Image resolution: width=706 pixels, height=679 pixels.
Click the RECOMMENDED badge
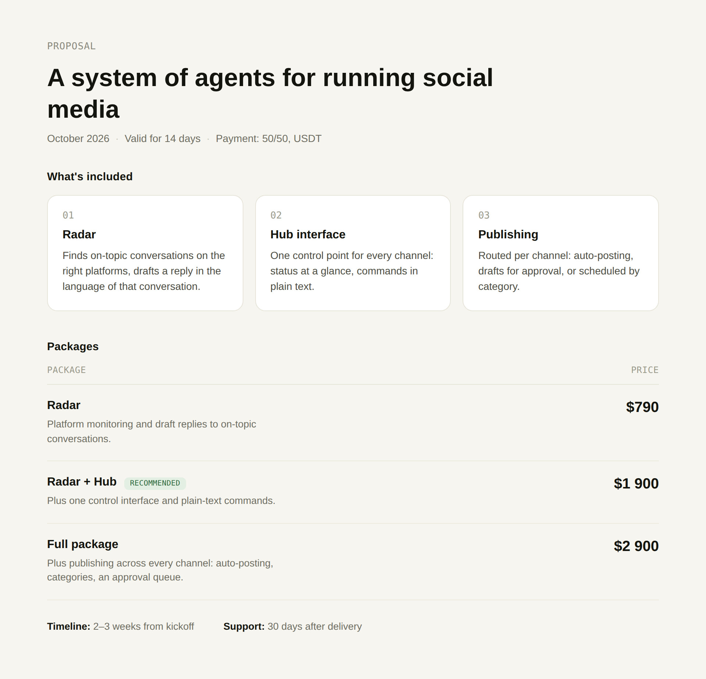click(x=155, y=483)
